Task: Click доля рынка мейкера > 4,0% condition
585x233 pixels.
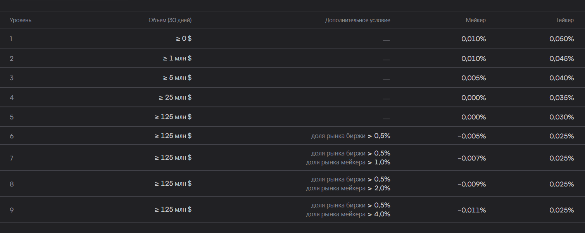Action: 348,214
